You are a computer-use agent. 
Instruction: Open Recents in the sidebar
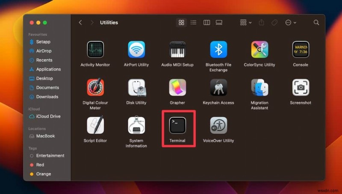(x=41, y=60)
